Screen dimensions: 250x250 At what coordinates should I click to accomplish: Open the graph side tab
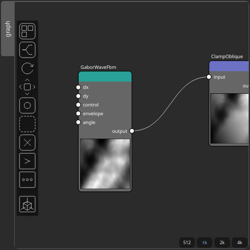click(x=8, y=29)
